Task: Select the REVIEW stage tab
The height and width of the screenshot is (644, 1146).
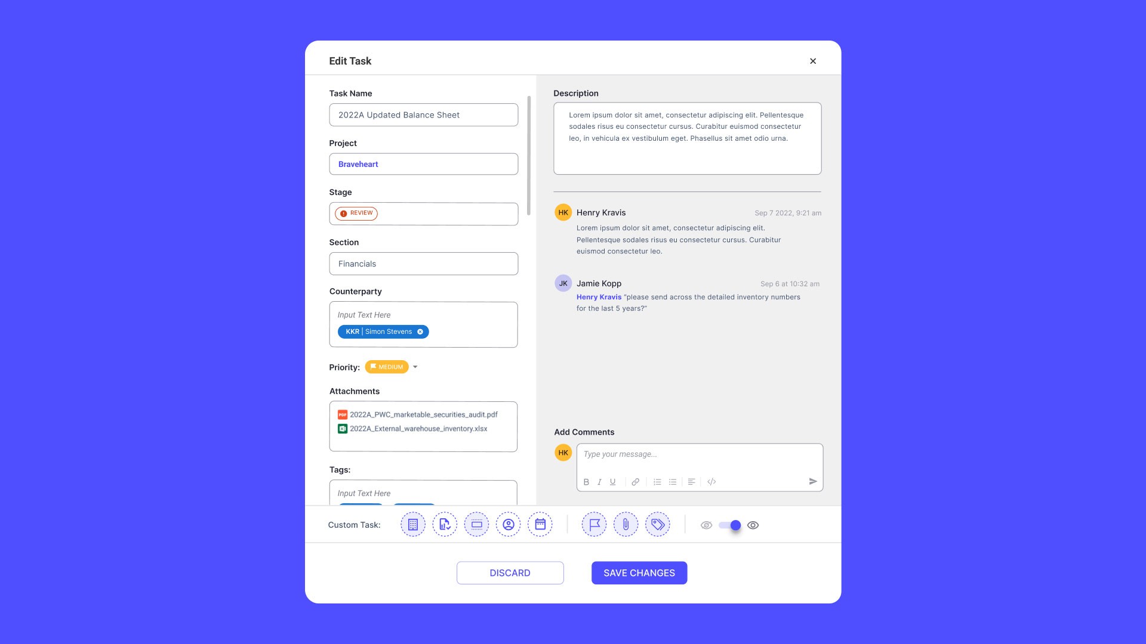Action: click(x=356, y=213)
